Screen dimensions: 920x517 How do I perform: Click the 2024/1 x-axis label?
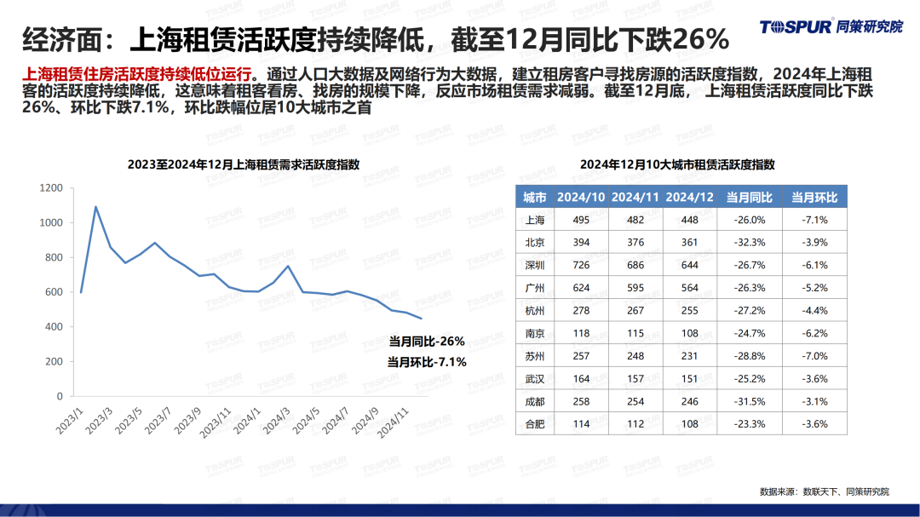click(x=247, y=422)
